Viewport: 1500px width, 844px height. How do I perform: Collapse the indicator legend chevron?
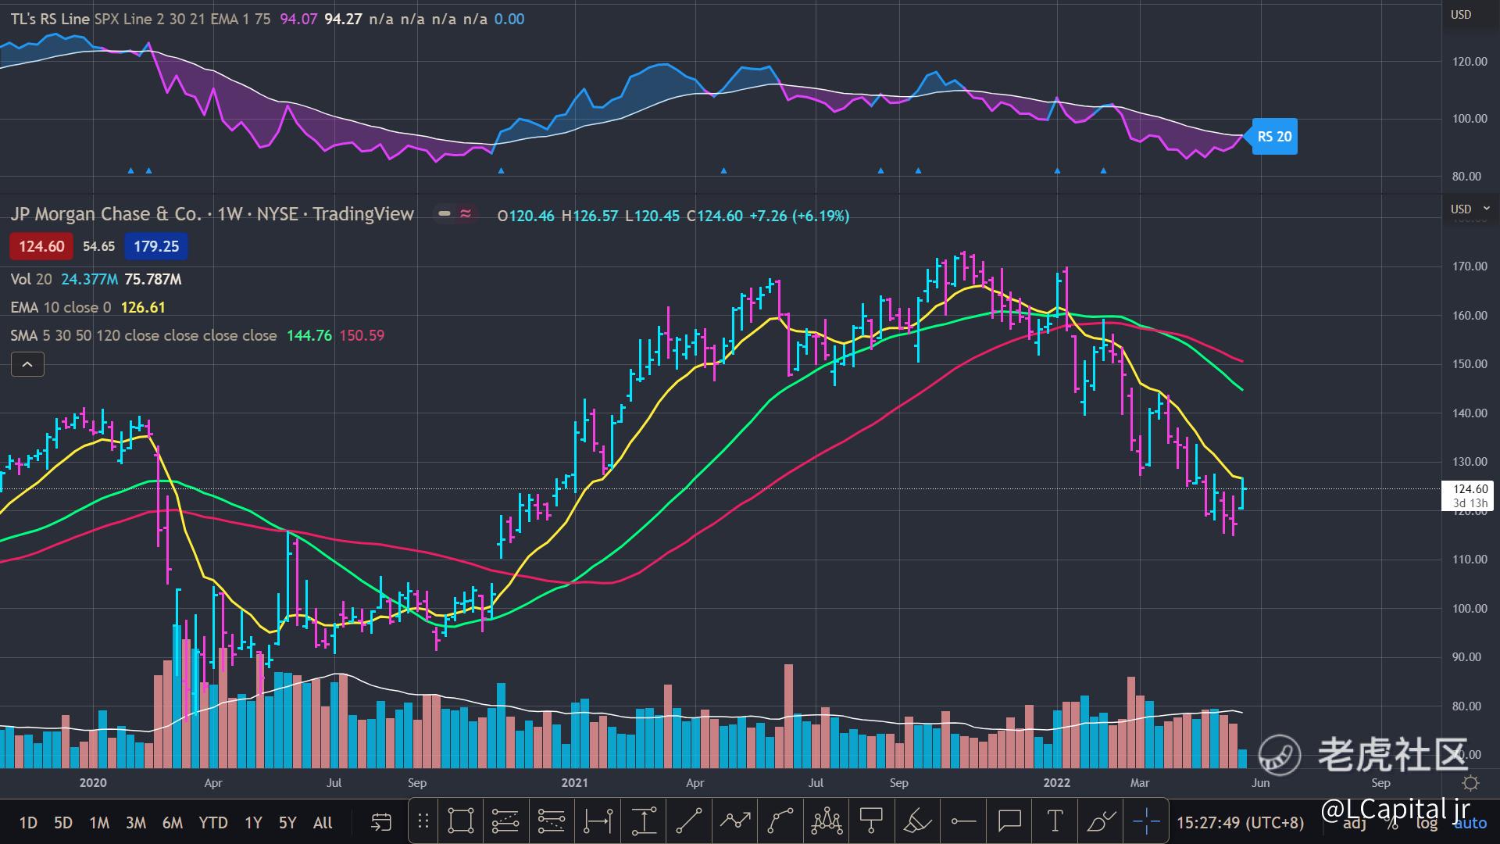(x=27, y=364)
